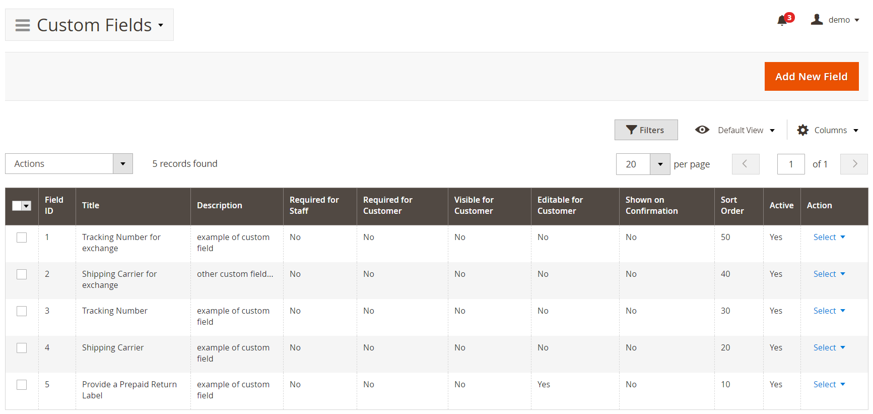Click the notifications bell icon
Image resolution: width=873 pixels, height=414 pixels.
[x=782, y=20]
